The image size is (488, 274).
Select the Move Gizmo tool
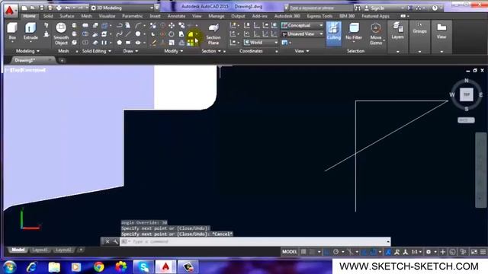coord(376,34)
